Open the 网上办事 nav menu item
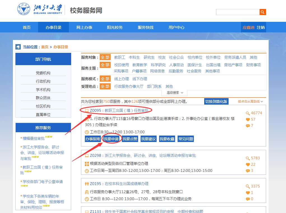 (x=84, y=27)
